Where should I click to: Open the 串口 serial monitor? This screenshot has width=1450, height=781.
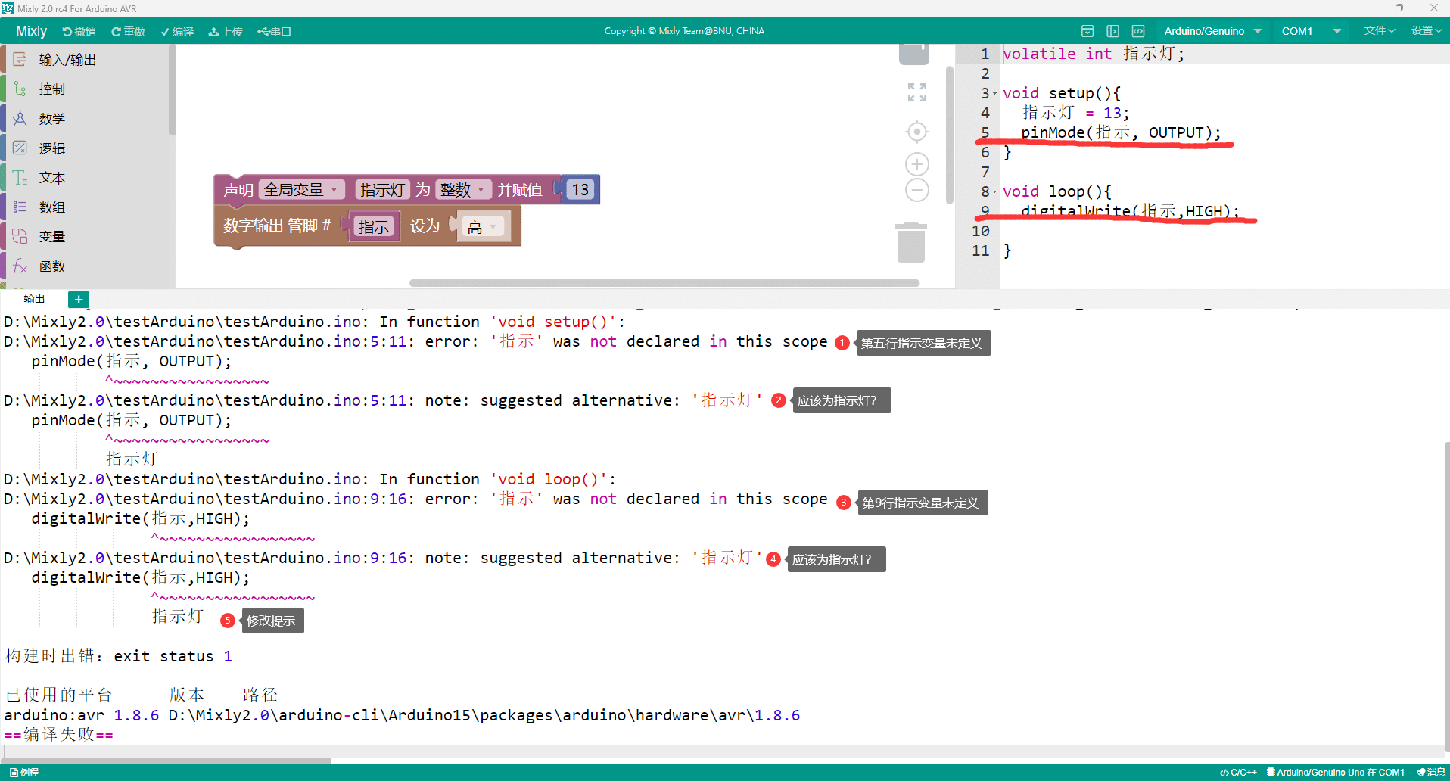274,31
